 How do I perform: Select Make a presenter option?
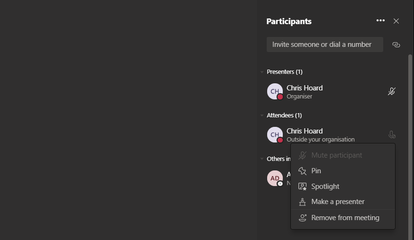338,202
